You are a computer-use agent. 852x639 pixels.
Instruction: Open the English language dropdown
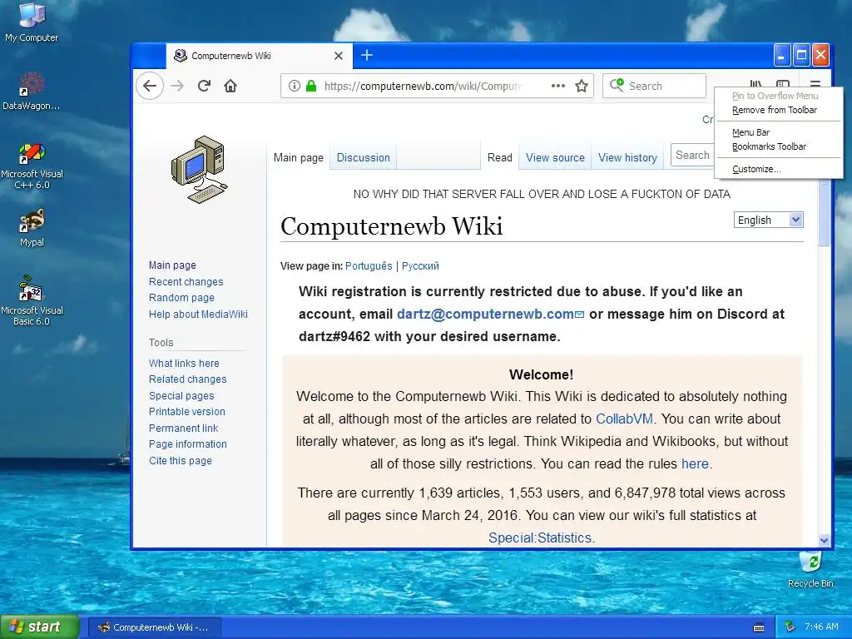[x=768, y=220]
